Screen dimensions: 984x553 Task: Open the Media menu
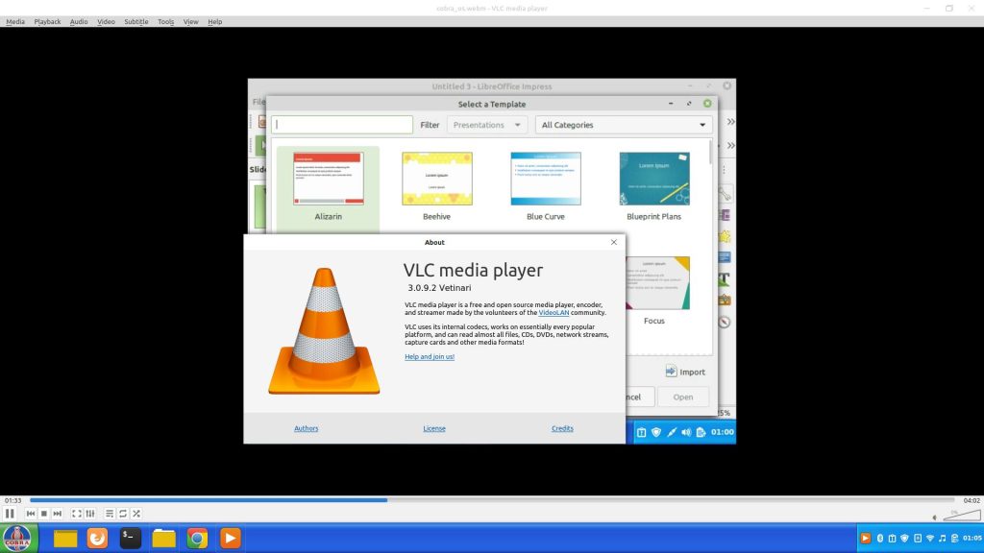point(15,21)
